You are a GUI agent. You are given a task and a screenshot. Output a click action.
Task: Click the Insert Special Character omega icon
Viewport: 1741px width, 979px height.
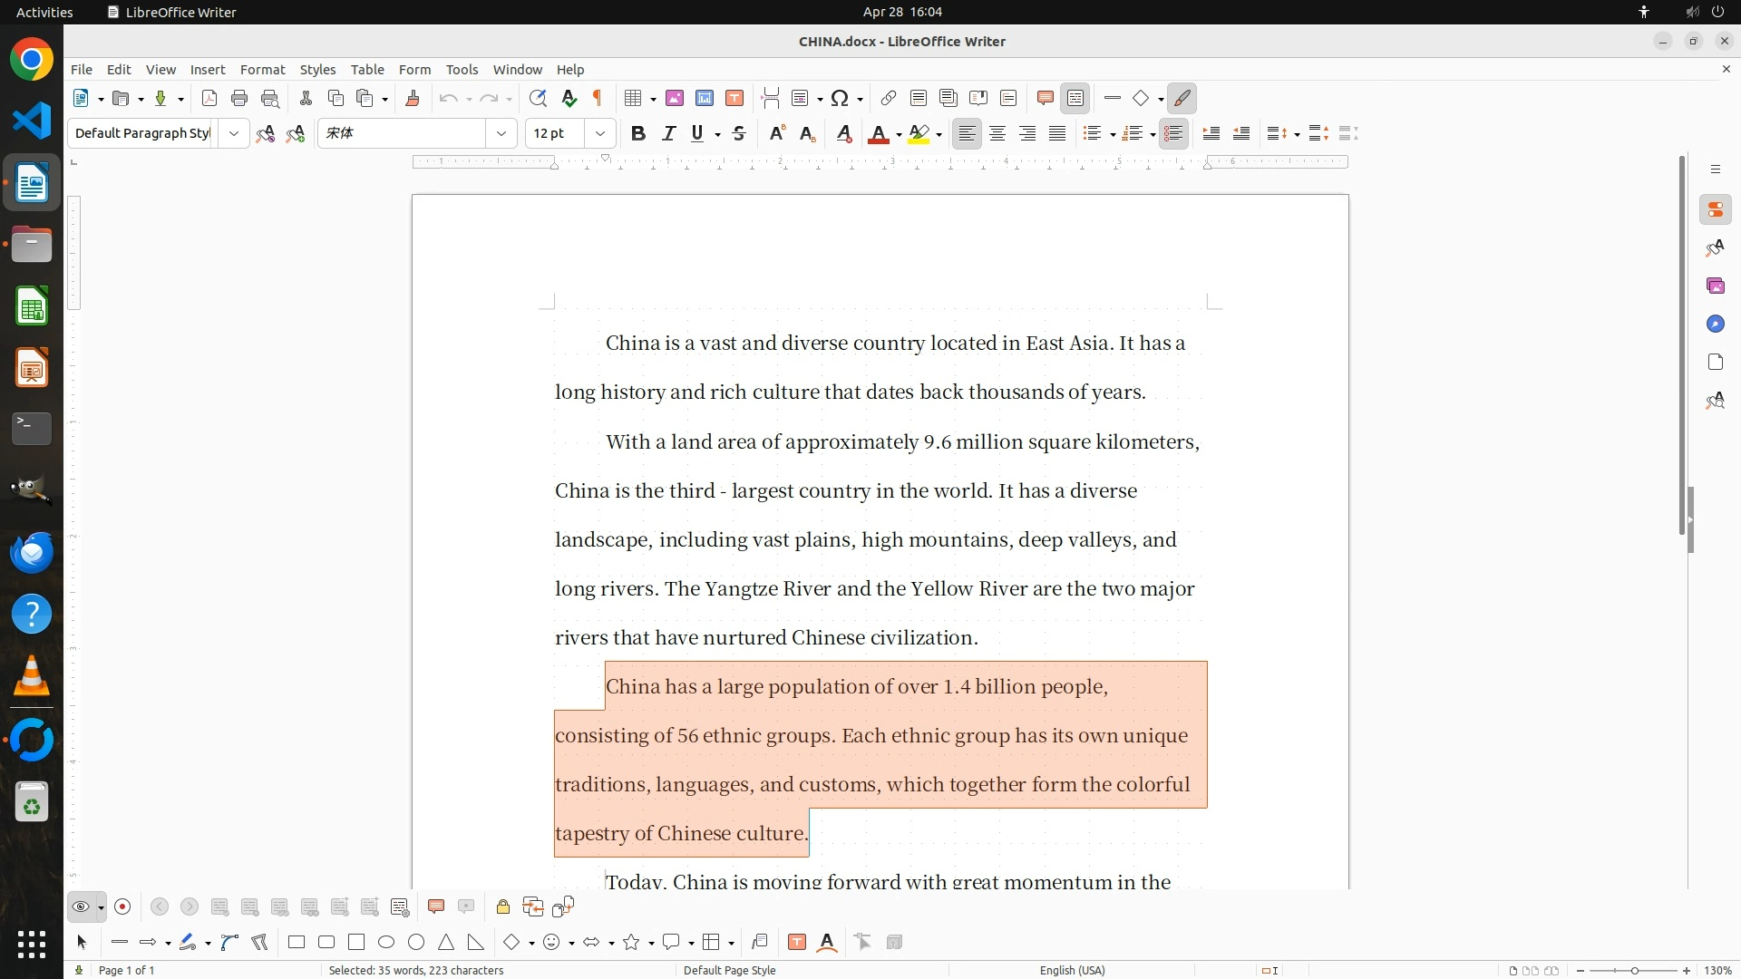pos(840,98)
